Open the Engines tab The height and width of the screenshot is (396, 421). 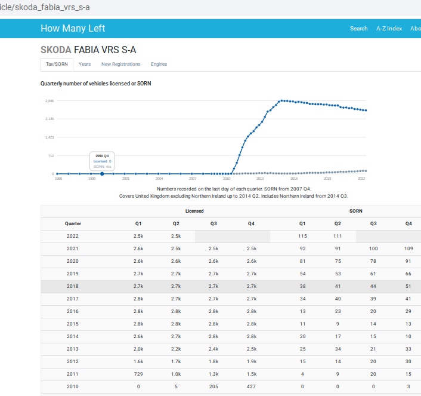coord(159,64)
